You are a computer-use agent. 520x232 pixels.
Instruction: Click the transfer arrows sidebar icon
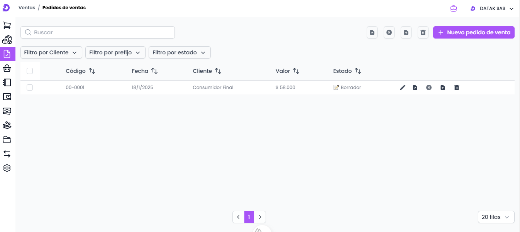(x=7, y=154)
